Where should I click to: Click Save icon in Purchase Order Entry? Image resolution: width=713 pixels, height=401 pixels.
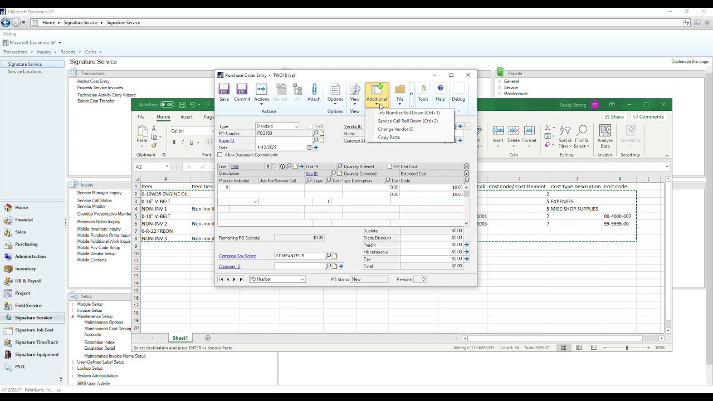[224, 92]
